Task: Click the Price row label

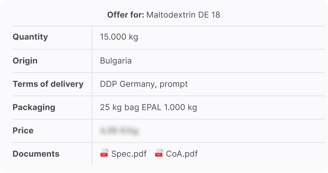Action: coord(23,131)
